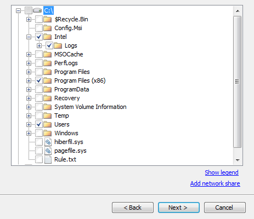Check the Program Files checkbox
254x219 pixels.
pyautogui.click(x=39, y=72)
